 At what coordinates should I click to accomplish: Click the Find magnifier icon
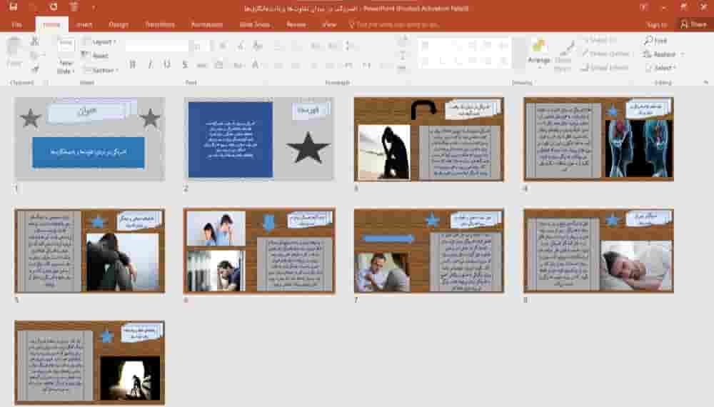click(x=648, y=41)
